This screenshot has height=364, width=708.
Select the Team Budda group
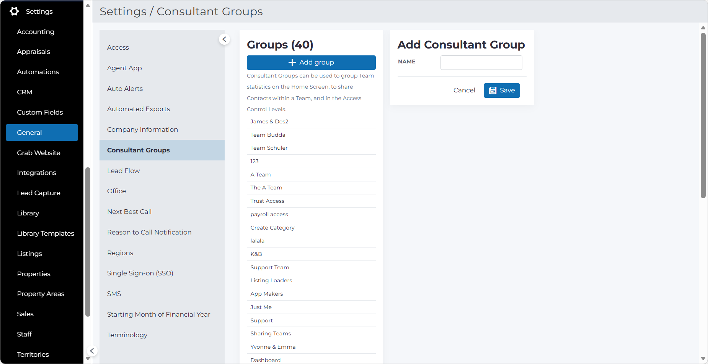311,135
